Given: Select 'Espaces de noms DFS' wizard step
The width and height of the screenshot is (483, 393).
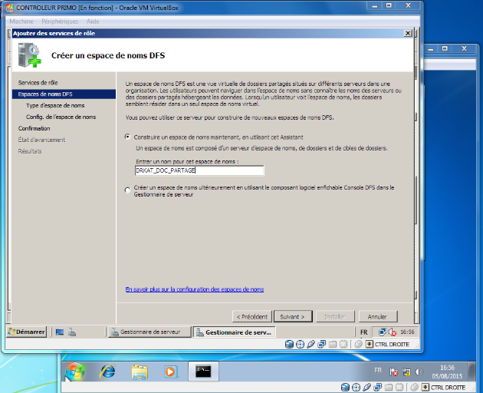Looking at the screenshot, I should coord(64,94).
